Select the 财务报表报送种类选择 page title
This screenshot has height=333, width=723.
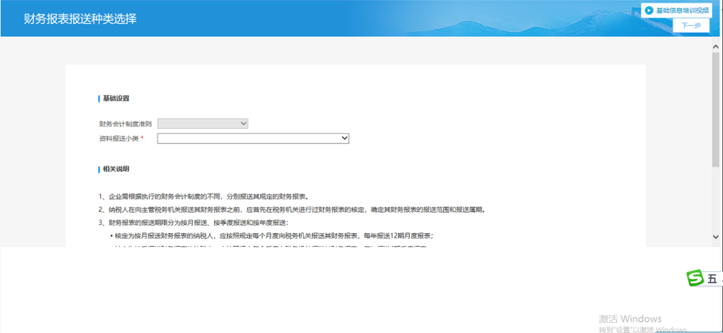80,19
